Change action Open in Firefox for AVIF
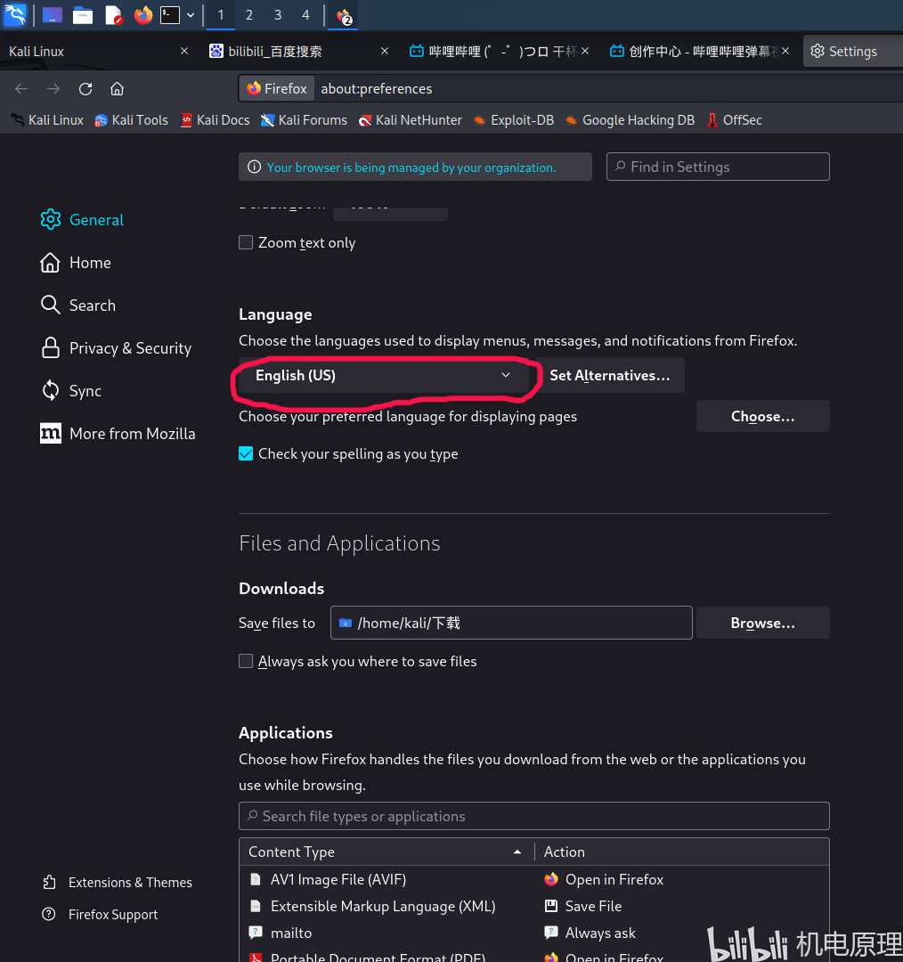 681,879
